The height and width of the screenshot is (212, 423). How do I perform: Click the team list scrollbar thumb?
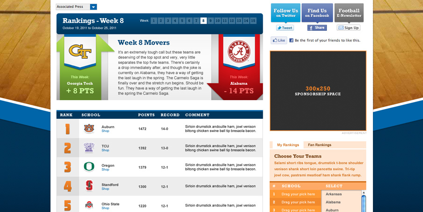coord(363,204)
